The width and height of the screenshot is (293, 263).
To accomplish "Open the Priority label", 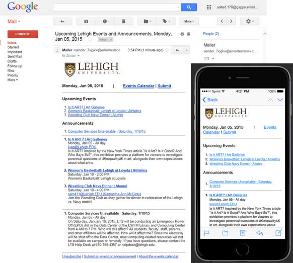I will pyautogui.click(x=13, y=75).
